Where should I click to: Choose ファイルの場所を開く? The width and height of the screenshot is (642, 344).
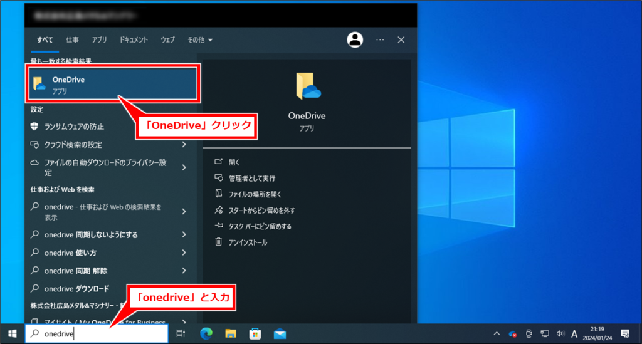pos(255,194)
